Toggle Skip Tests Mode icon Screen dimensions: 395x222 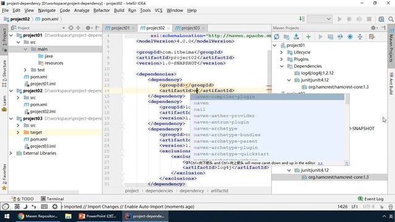point(350,37)
